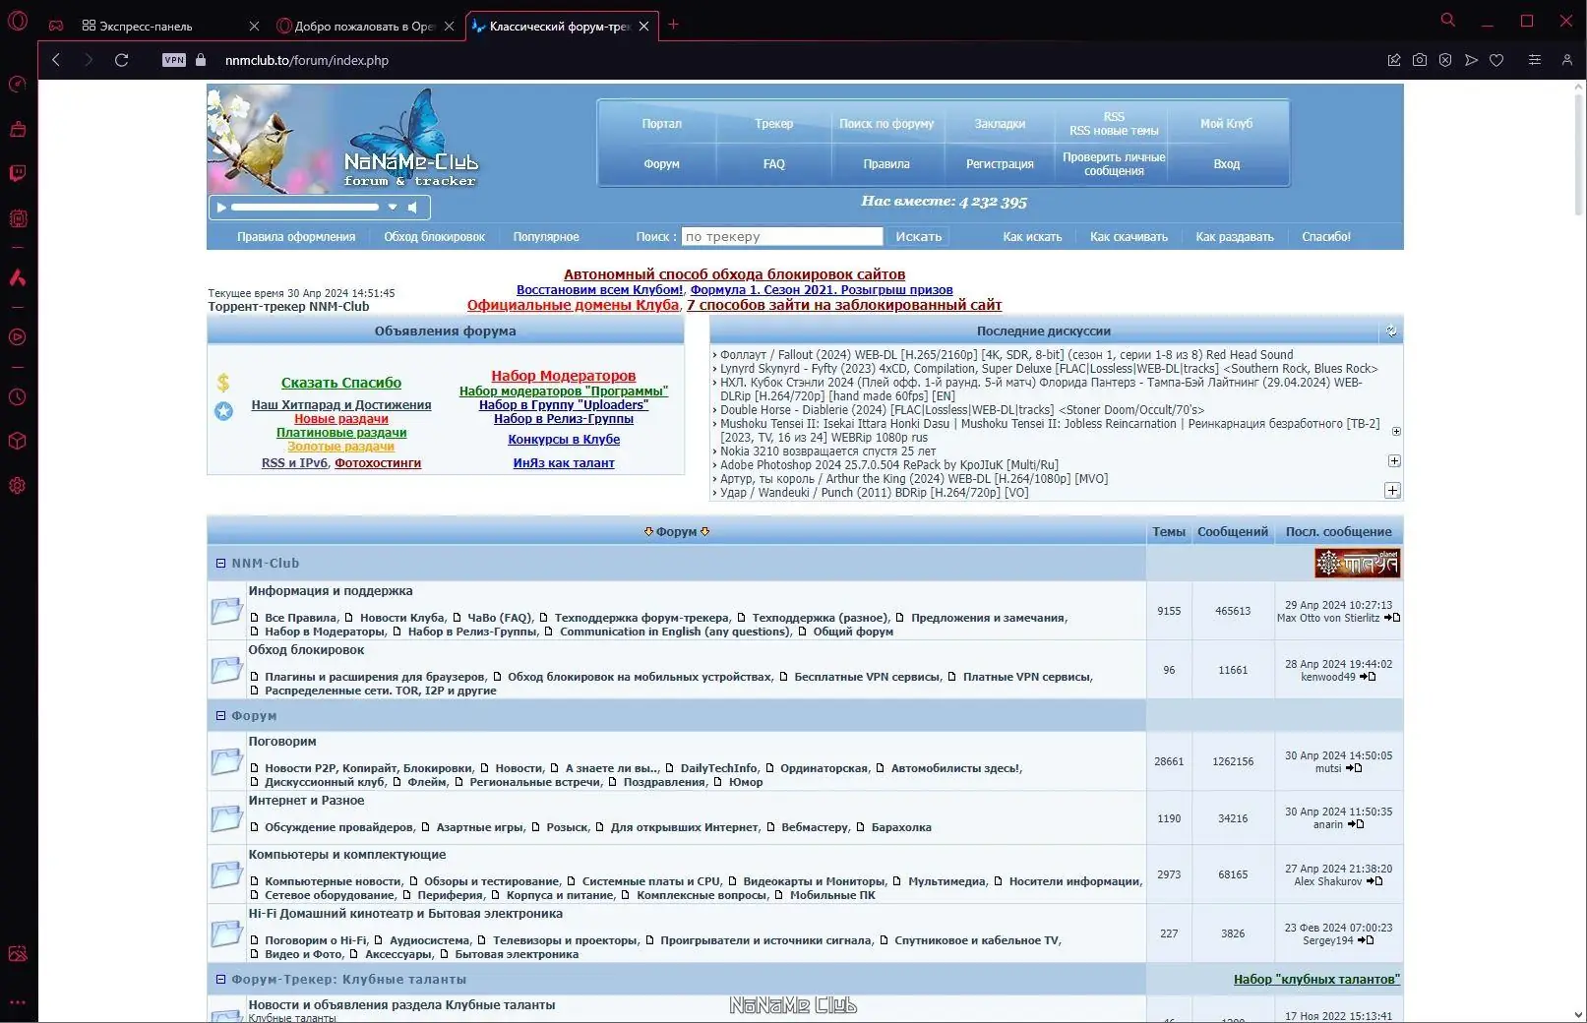The height and width of the screenshot is (1023, 1587).
Task: Click the browser tab search magnifier
Action: tap(1447, 20)
